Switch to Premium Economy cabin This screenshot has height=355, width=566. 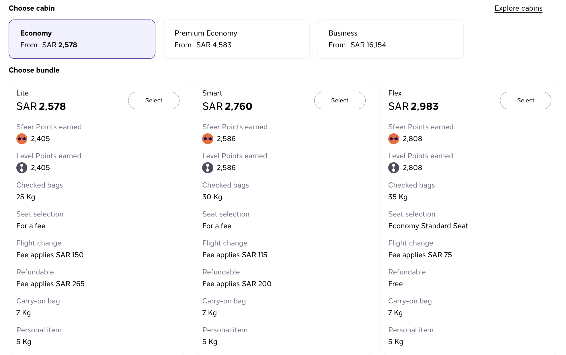click(236, 39)
